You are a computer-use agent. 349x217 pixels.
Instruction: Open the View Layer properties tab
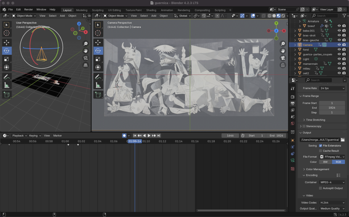click(x=293, y=110)
